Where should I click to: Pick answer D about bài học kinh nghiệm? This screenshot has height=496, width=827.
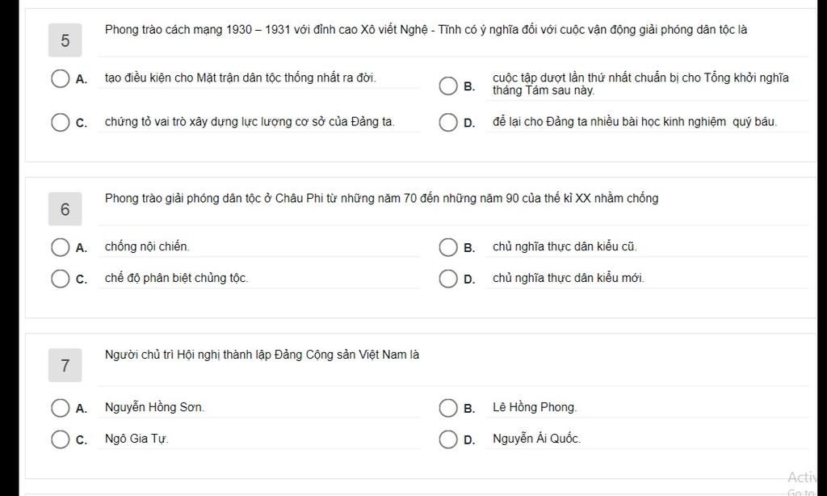click(x=448, y=123)
